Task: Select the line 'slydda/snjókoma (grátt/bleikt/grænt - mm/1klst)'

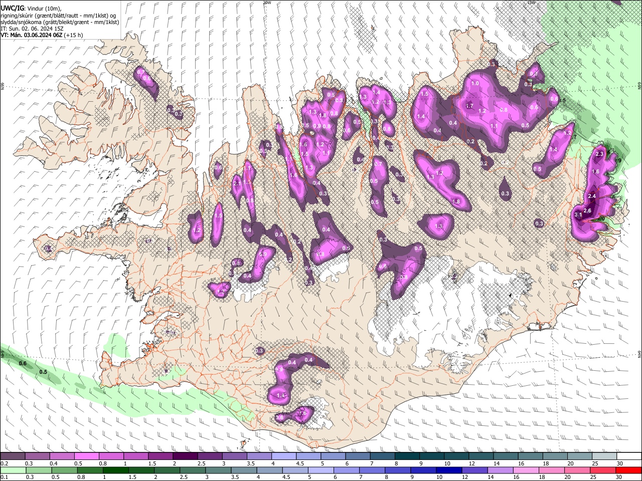Action: (x=60, y=22)
